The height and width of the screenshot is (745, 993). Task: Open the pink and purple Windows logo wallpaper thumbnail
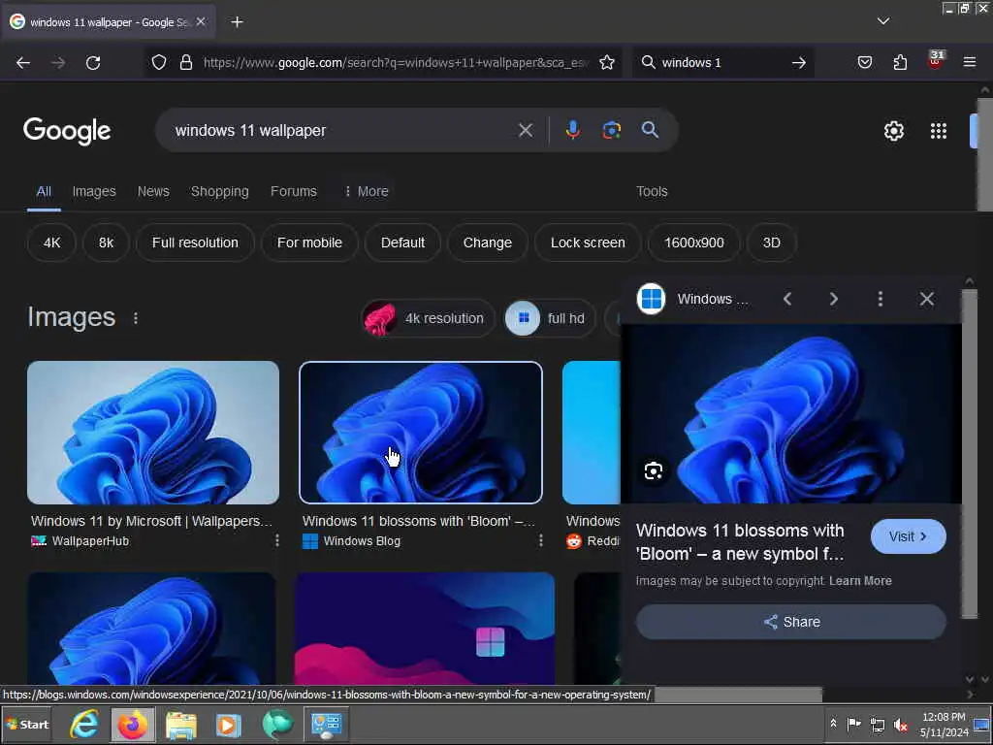click(425, 628)
